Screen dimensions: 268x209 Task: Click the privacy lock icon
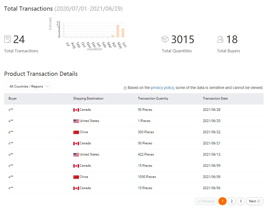coord(125,88)
